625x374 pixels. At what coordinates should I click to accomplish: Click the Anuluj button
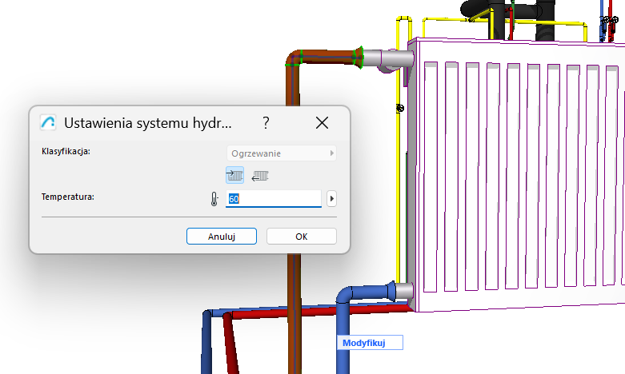222,237
